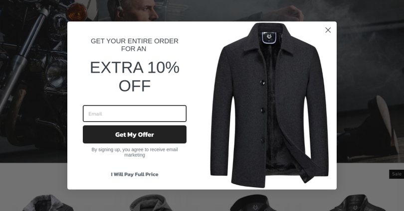Open the grey hooded jacket product thumbnail
The height and width of the screenshot is (211, 404).
click(x=151, y=203)
